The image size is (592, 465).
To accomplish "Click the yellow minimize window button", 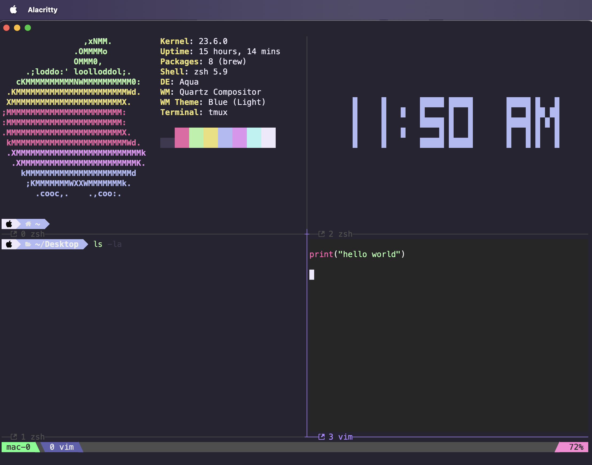I will [x=17, y=28].
